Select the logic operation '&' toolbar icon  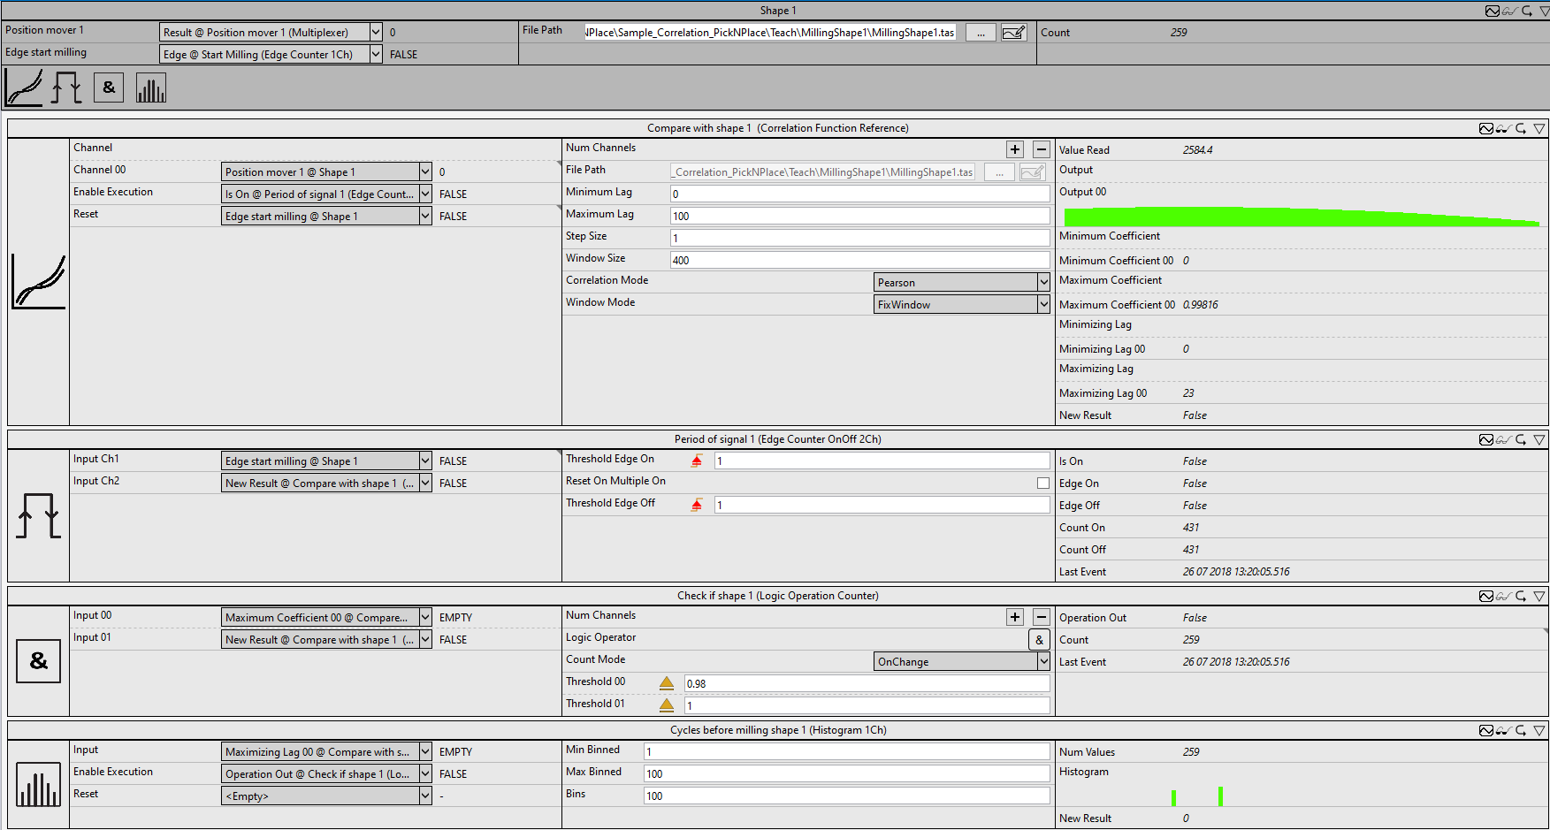(x=109, y=88)
